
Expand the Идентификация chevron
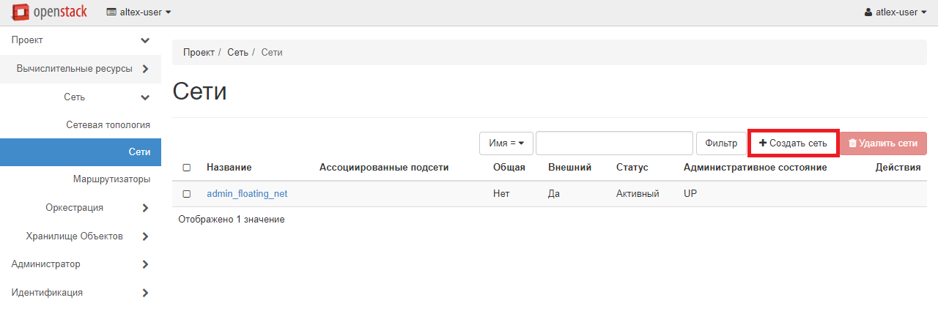pyautogui.click(x=145, y=293)
